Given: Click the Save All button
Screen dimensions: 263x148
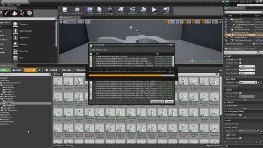Looking at the screenshot, I should 30,70.
